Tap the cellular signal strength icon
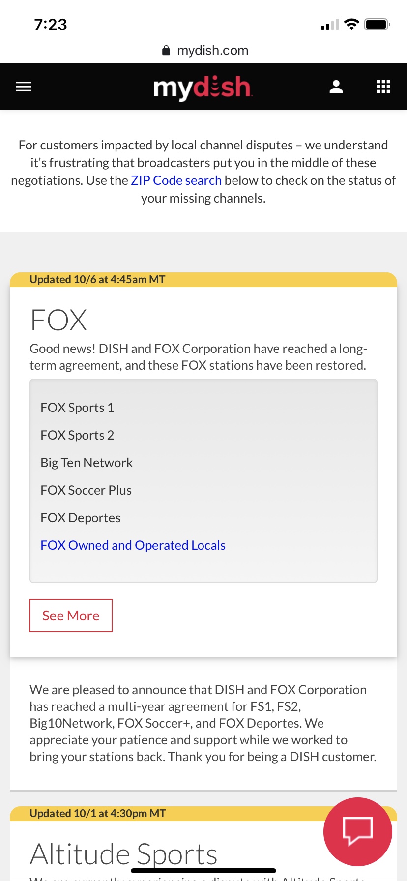Viewport: 407px width, 881px height. click(330, 25)
